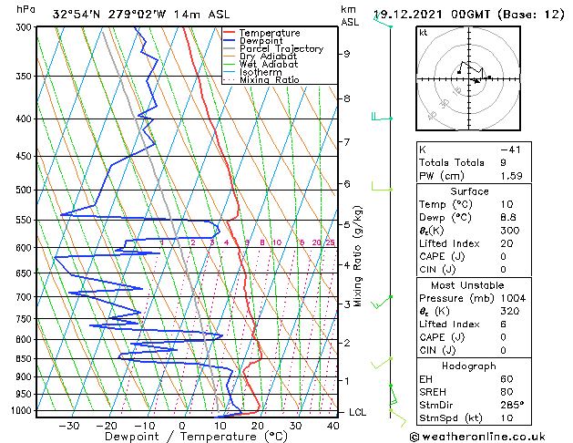Click the Mixing Ratio (g/kg) vertical axis title

(357, 256)
